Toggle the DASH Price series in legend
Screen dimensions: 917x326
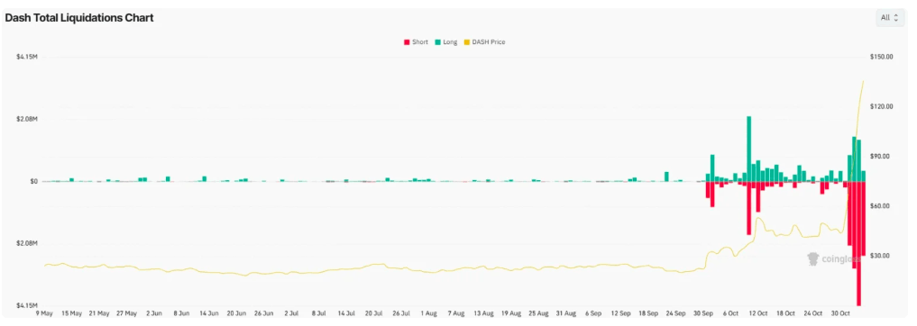pyautogui.click(x=485, y=42)
